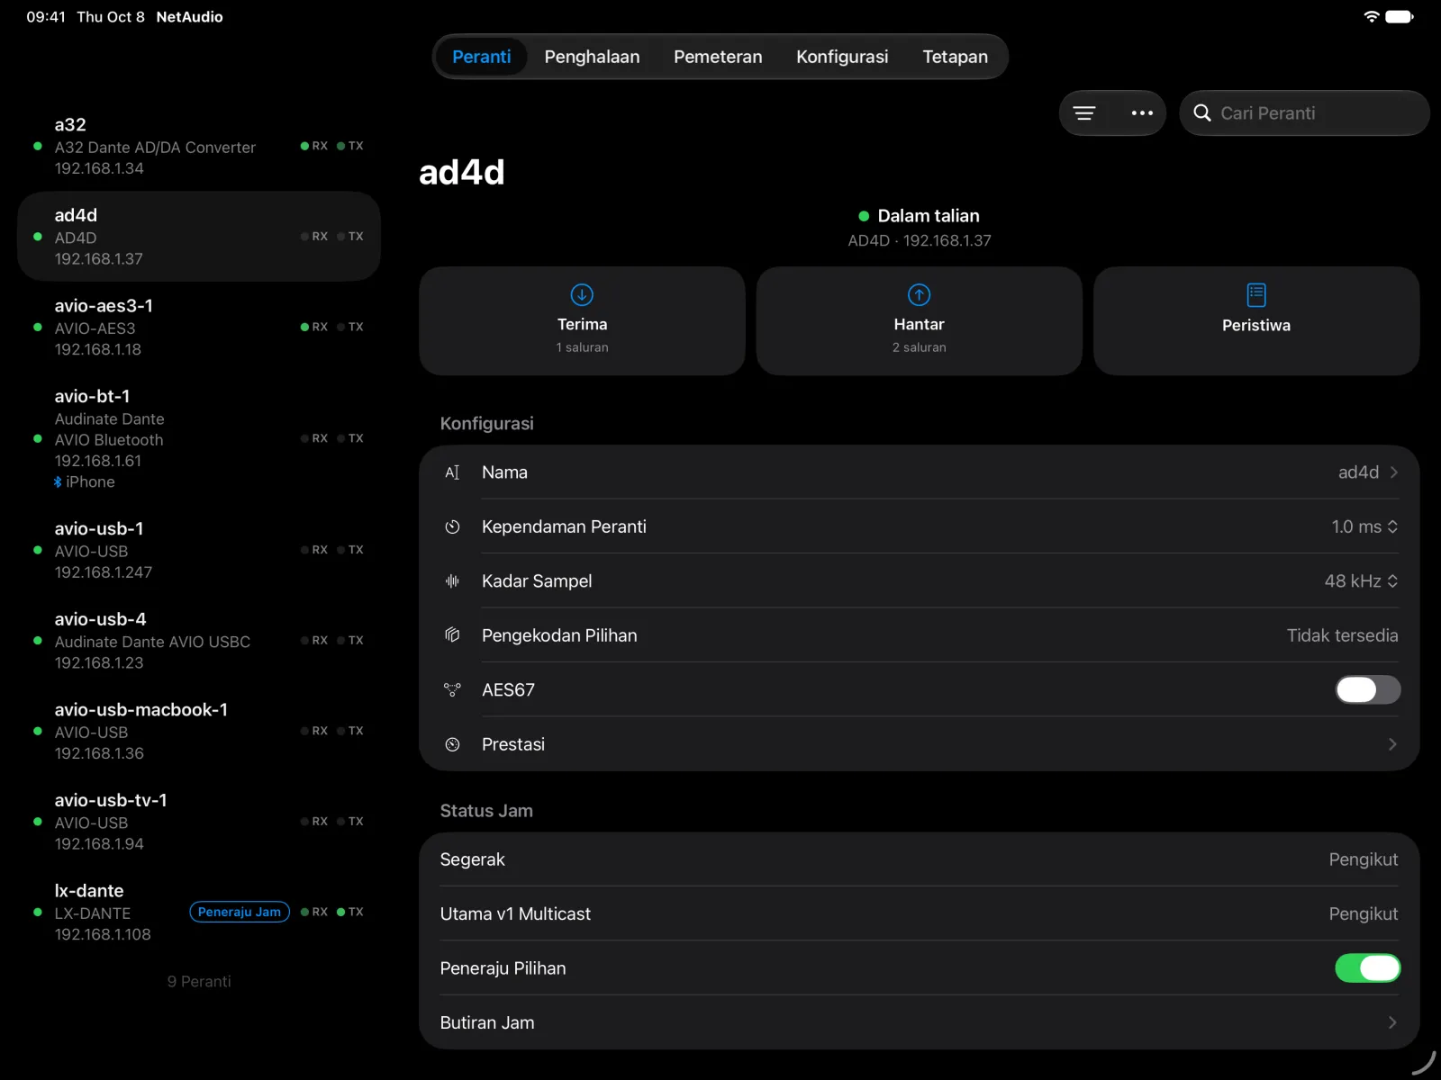This screenshot has width=1441, height=1080.
Task: Click the battery indicator in the status bar
Action: pyautogui.click(x=1400, y=16)
